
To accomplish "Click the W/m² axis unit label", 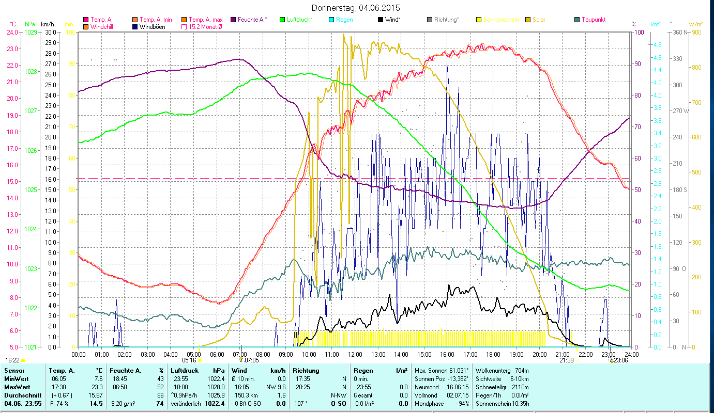I will tap(695, 24).
